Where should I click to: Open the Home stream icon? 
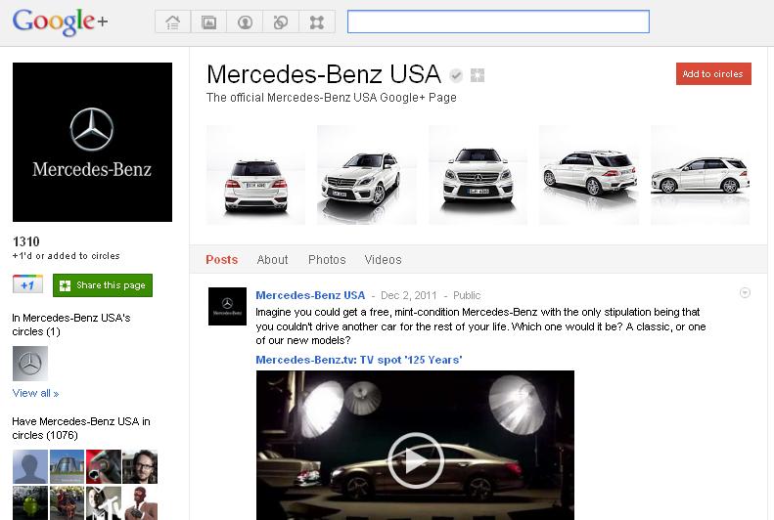172,22
